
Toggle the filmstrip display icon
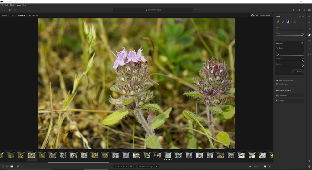(265, 167)
